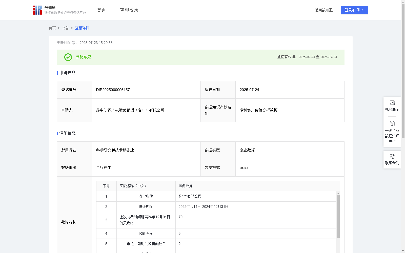The width and height of the screenshot is (405, 253).
Task: Click the page vertical scrollbar thumb
Action: click(x=403, y=71)
